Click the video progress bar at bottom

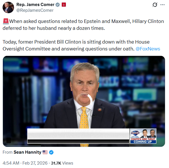84,146
